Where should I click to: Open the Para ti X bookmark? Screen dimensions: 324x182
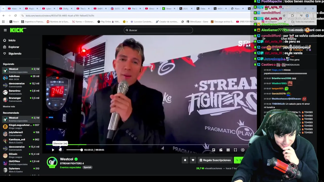click(x=14, y=22)
